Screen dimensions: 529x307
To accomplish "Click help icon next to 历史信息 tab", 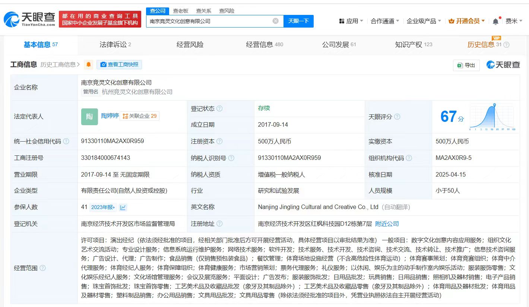I will pos(506,45).
